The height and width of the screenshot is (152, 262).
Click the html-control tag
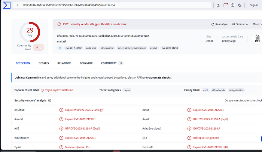107,48
